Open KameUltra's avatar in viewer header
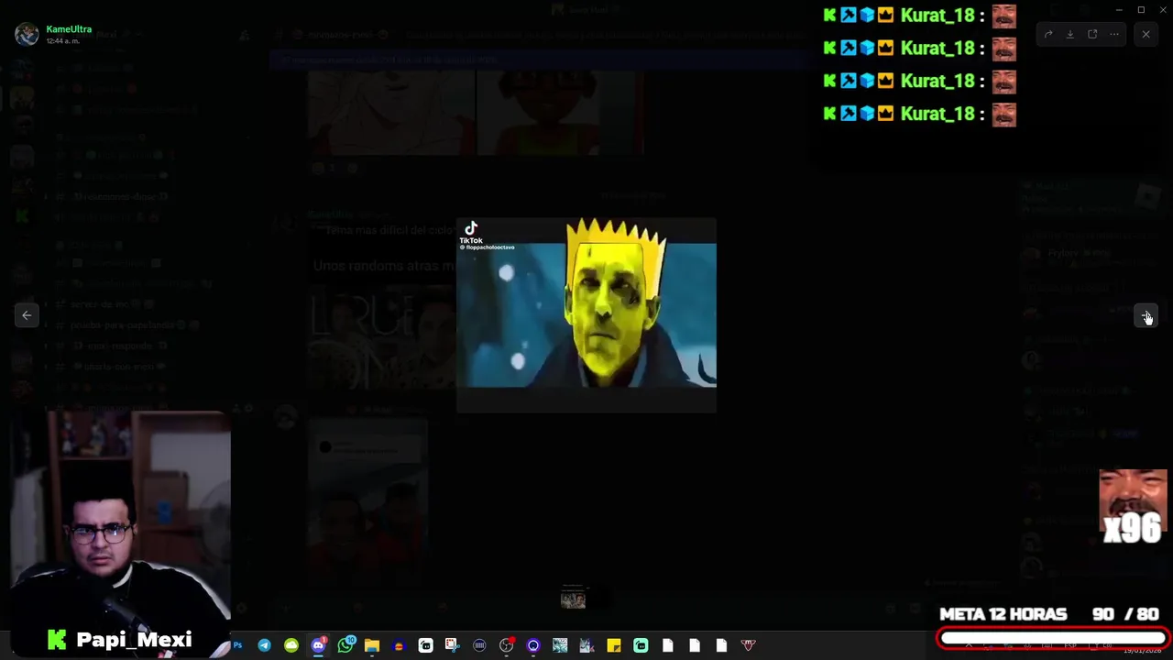 click(x=27, y=34)
